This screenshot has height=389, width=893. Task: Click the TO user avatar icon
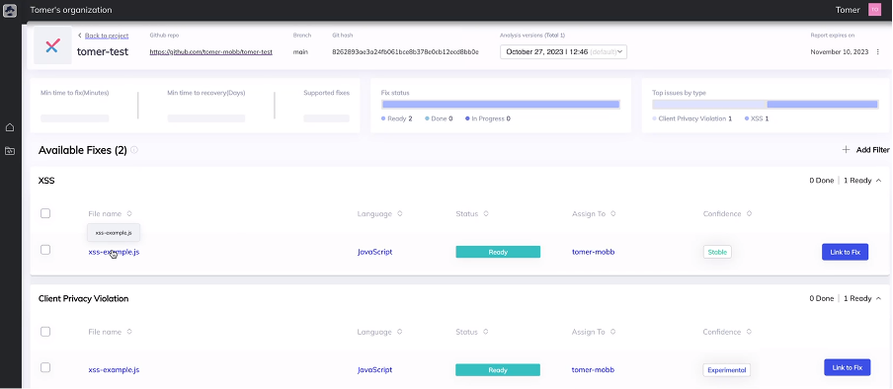pos(874,10)
